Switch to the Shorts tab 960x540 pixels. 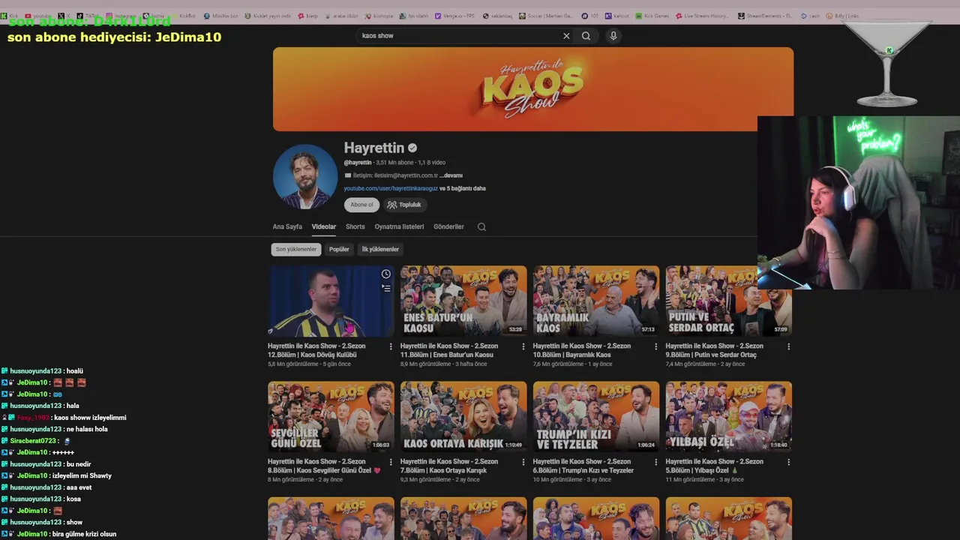355,226
